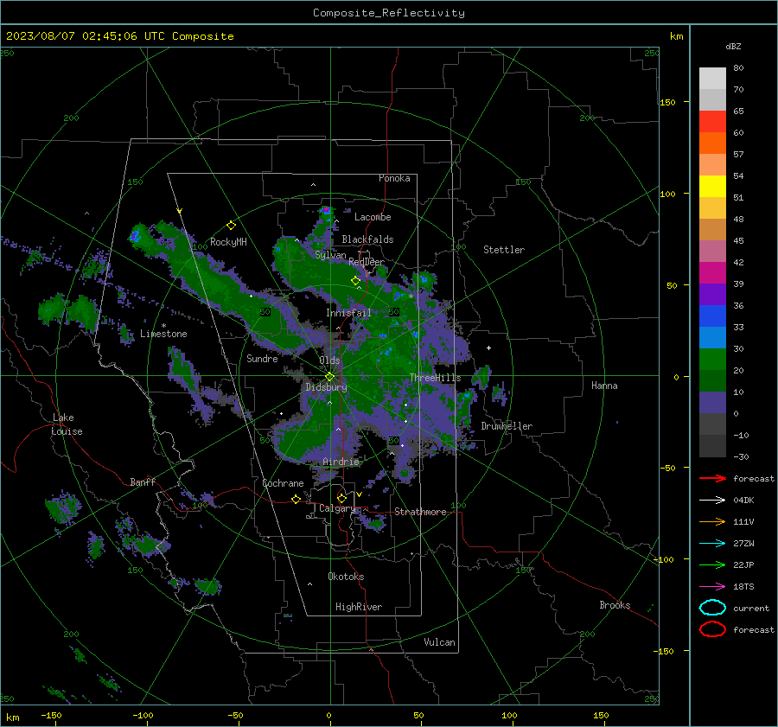
Task: Click the Drumheller label
Action: point(507,426)
